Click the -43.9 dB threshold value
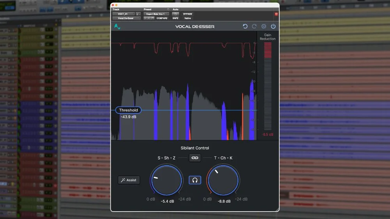This screenshot has width=390, height=219. 128,117
